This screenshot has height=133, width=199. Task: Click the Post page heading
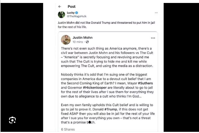click(x=72, y=7)
